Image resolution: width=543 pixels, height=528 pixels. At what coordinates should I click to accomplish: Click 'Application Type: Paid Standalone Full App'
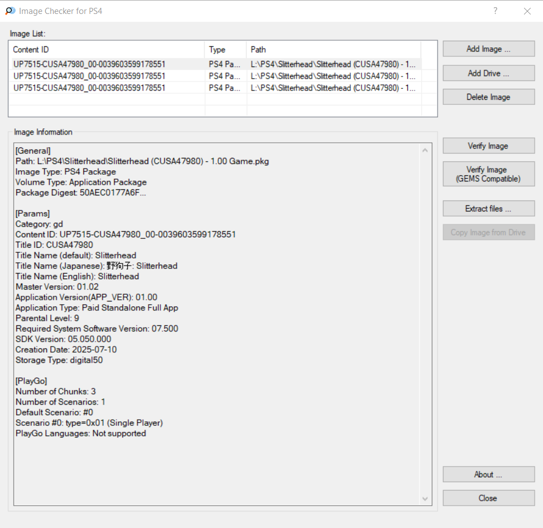(97, 308)
